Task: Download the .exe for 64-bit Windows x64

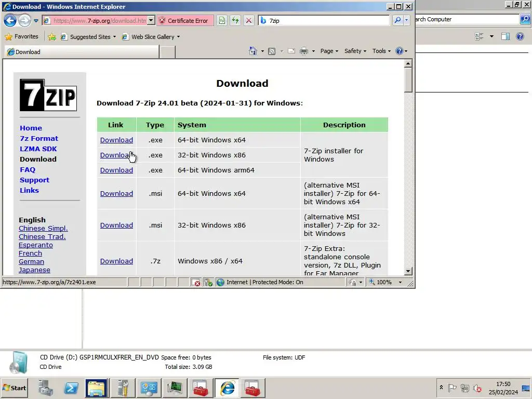Action: (x=116, y=140)
